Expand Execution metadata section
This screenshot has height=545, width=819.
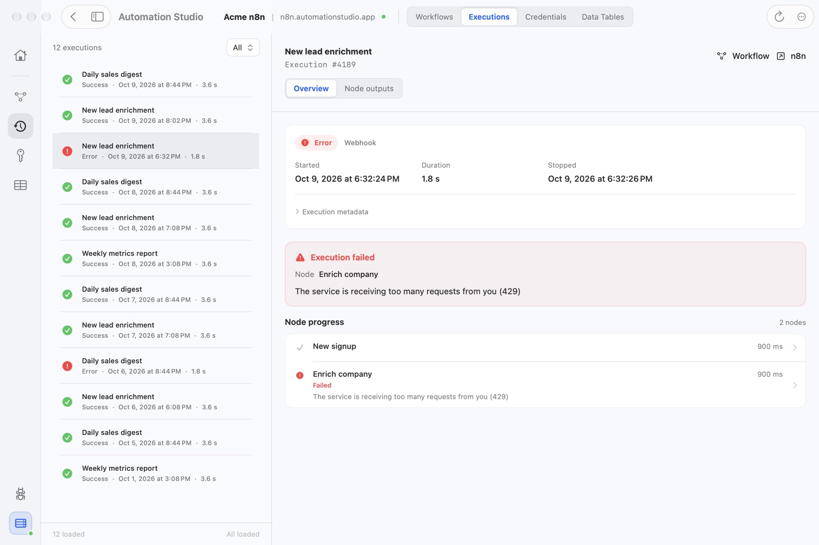[332, 212]
